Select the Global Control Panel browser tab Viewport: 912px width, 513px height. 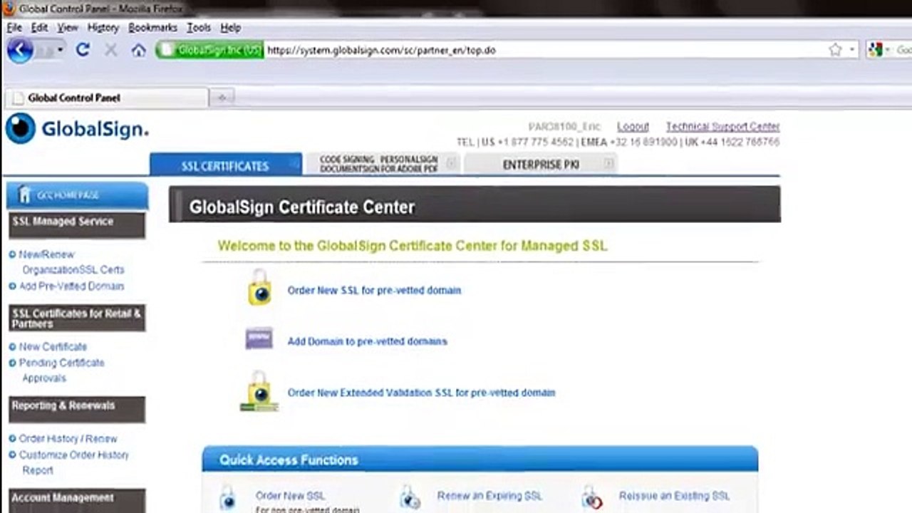[x=107, y=98]
